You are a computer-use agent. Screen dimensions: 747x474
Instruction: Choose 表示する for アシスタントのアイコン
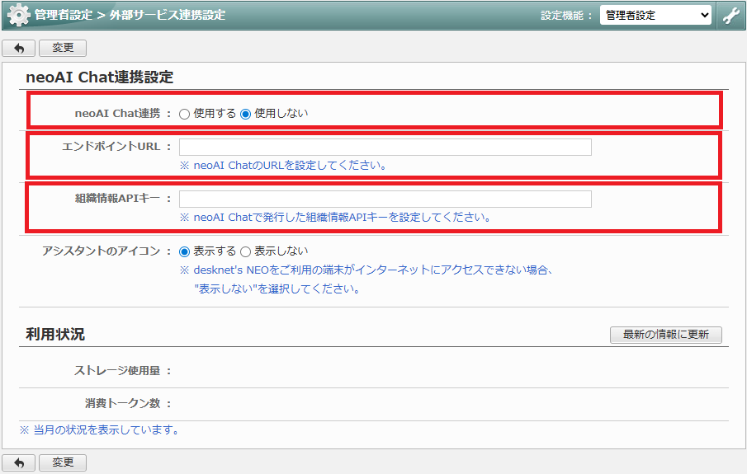click(184, 251)
